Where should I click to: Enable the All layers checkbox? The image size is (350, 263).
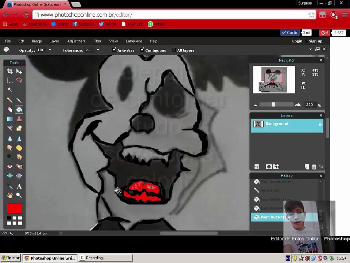point(174,50)
